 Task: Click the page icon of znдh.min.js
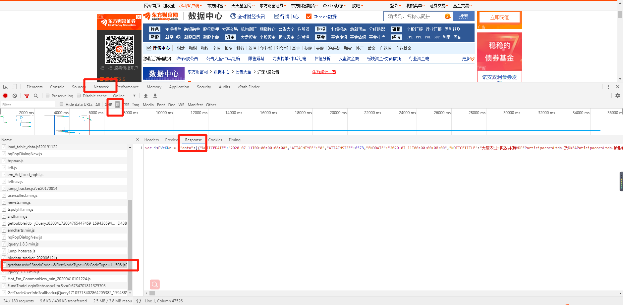tap(4, 216)
